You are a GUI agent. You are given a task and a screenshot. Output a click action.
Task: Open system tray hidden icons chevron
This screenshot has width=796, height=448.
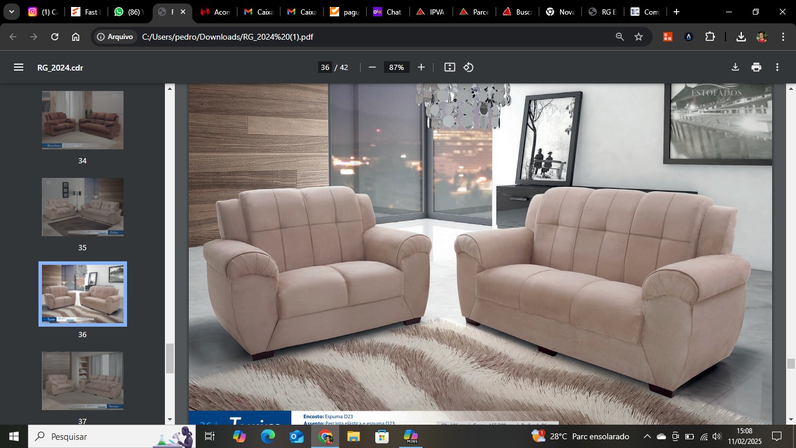click(647, 436)
